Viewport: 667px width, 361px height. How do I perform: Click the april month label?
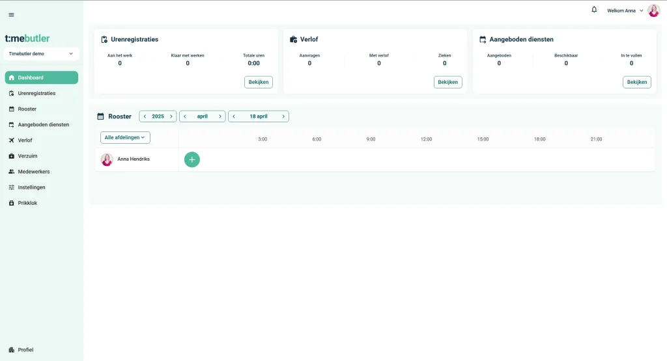pyautogui.click(x=203, y=116)
